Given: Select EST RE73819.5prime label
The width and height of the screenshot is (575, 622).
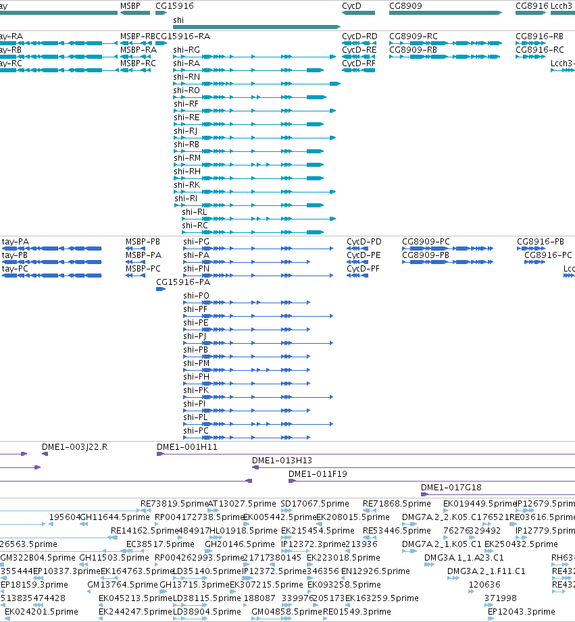Looking at the screenshot, I should click(174, 504).
